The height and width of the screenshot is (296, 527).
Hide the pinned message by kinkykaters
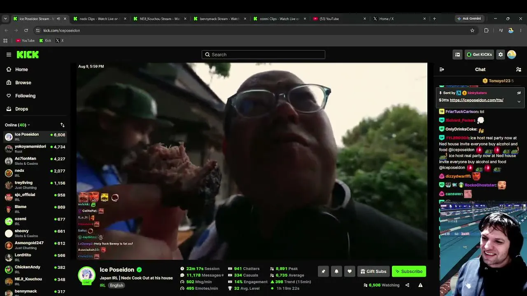pyautogui.click(x=519, y=93)
